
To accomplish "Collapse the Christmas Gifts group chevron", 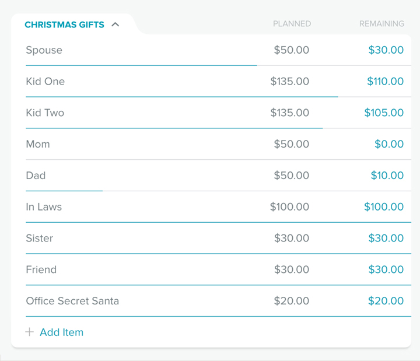I will coord(115,24).
